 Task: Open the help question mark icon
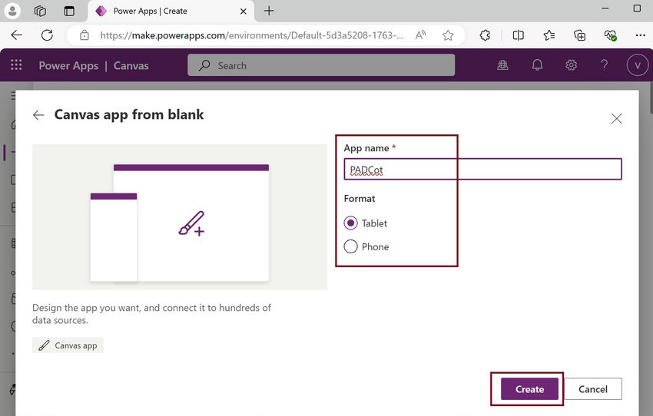604,65
